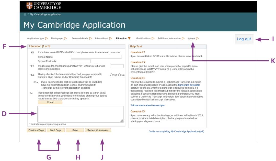Click the arrow icon beside Additional information
Image resolution: width=276 pixels, height=161 pixels.
tap(183, 38)
